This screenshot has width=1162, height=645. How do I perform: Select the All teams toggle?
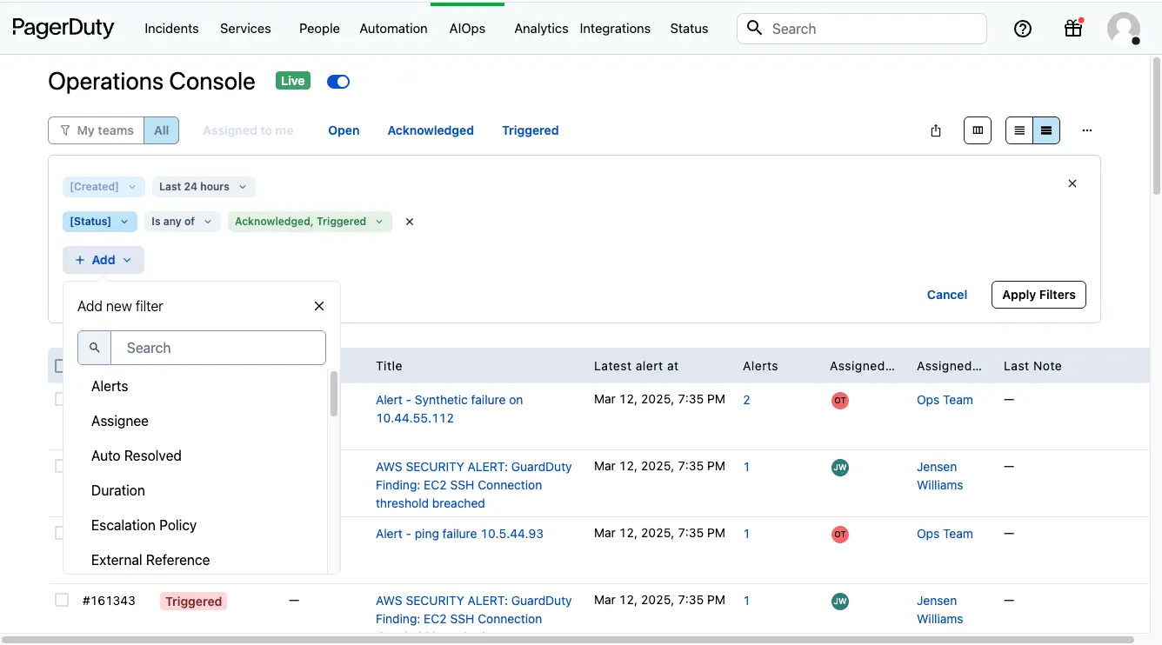(x=162, y=130)
